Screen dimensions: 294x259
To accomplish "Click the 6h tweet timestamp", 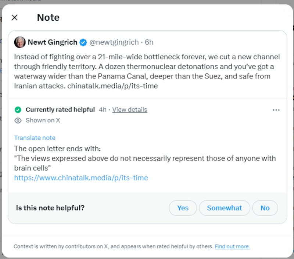I will coord(149,42).
